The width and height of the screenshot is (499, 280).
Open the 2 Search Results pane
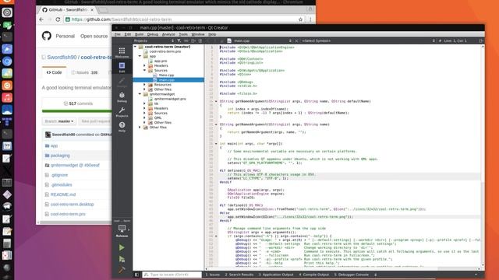[239, 275]
